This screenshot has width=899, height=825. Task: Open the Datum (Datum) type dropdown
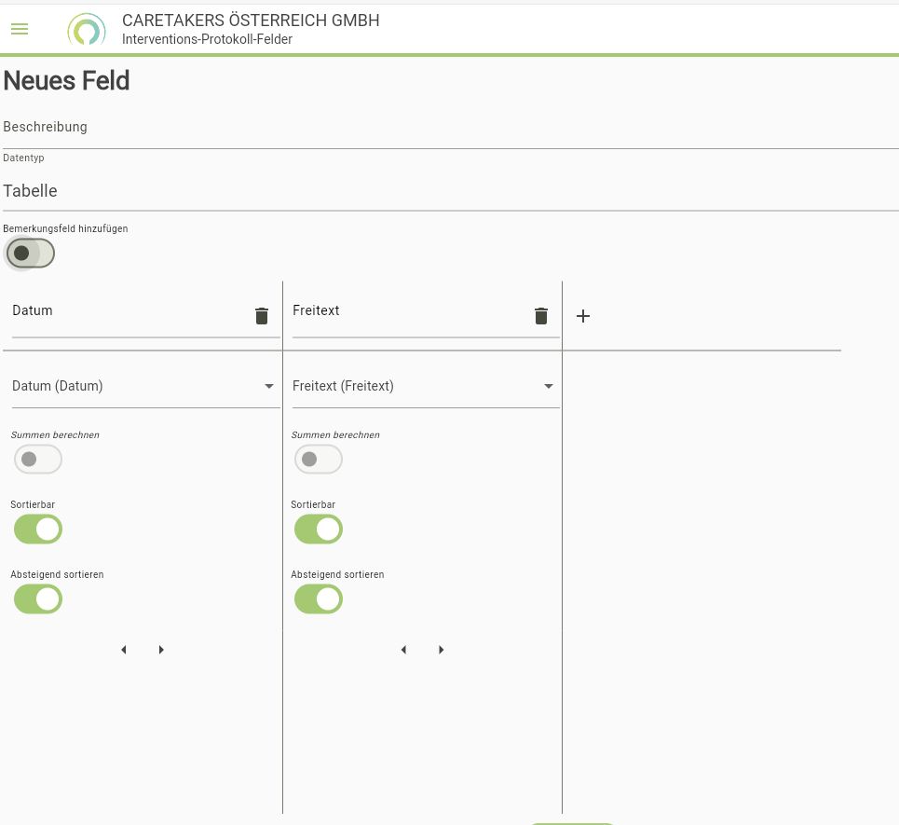point(145,386)
